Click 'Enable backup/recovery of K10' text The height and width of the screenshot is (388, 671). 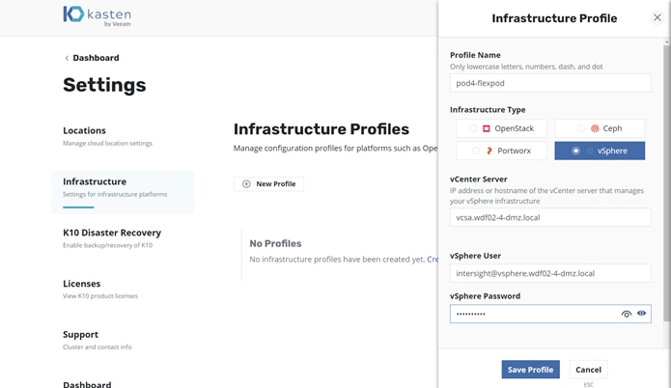107,245
